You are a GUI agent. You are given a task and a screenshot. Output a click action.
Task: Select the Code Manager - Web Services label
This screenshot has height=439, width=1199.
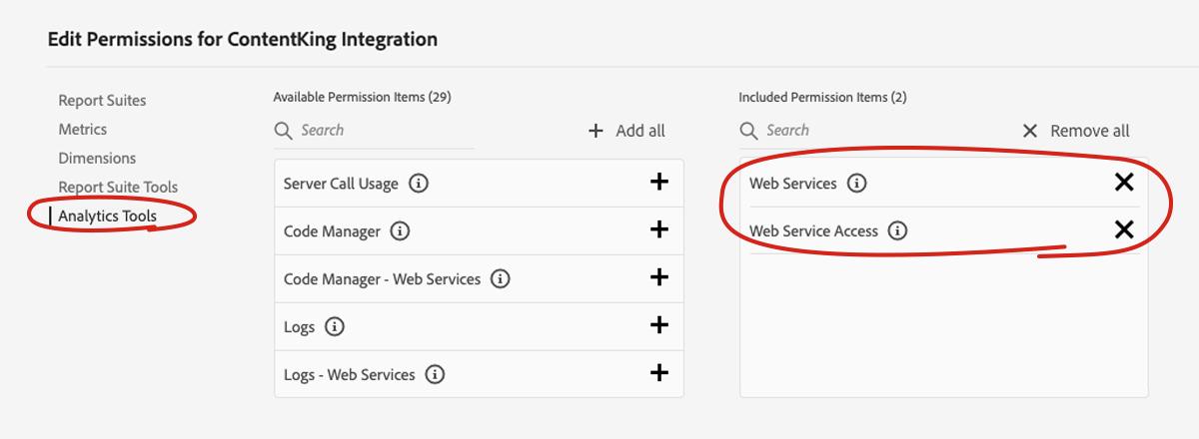[x=382, y=279]
